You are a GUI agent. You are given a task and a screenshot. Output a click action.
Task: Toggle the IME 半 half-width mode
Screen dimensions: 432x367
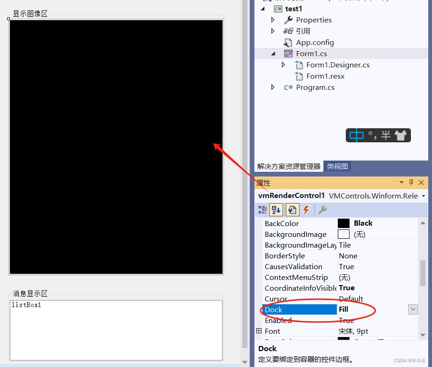(386, 135)
